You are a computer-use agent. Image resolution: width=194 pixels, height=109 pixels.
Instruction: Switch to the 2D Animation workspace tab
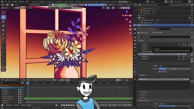[x=123, y=2]
